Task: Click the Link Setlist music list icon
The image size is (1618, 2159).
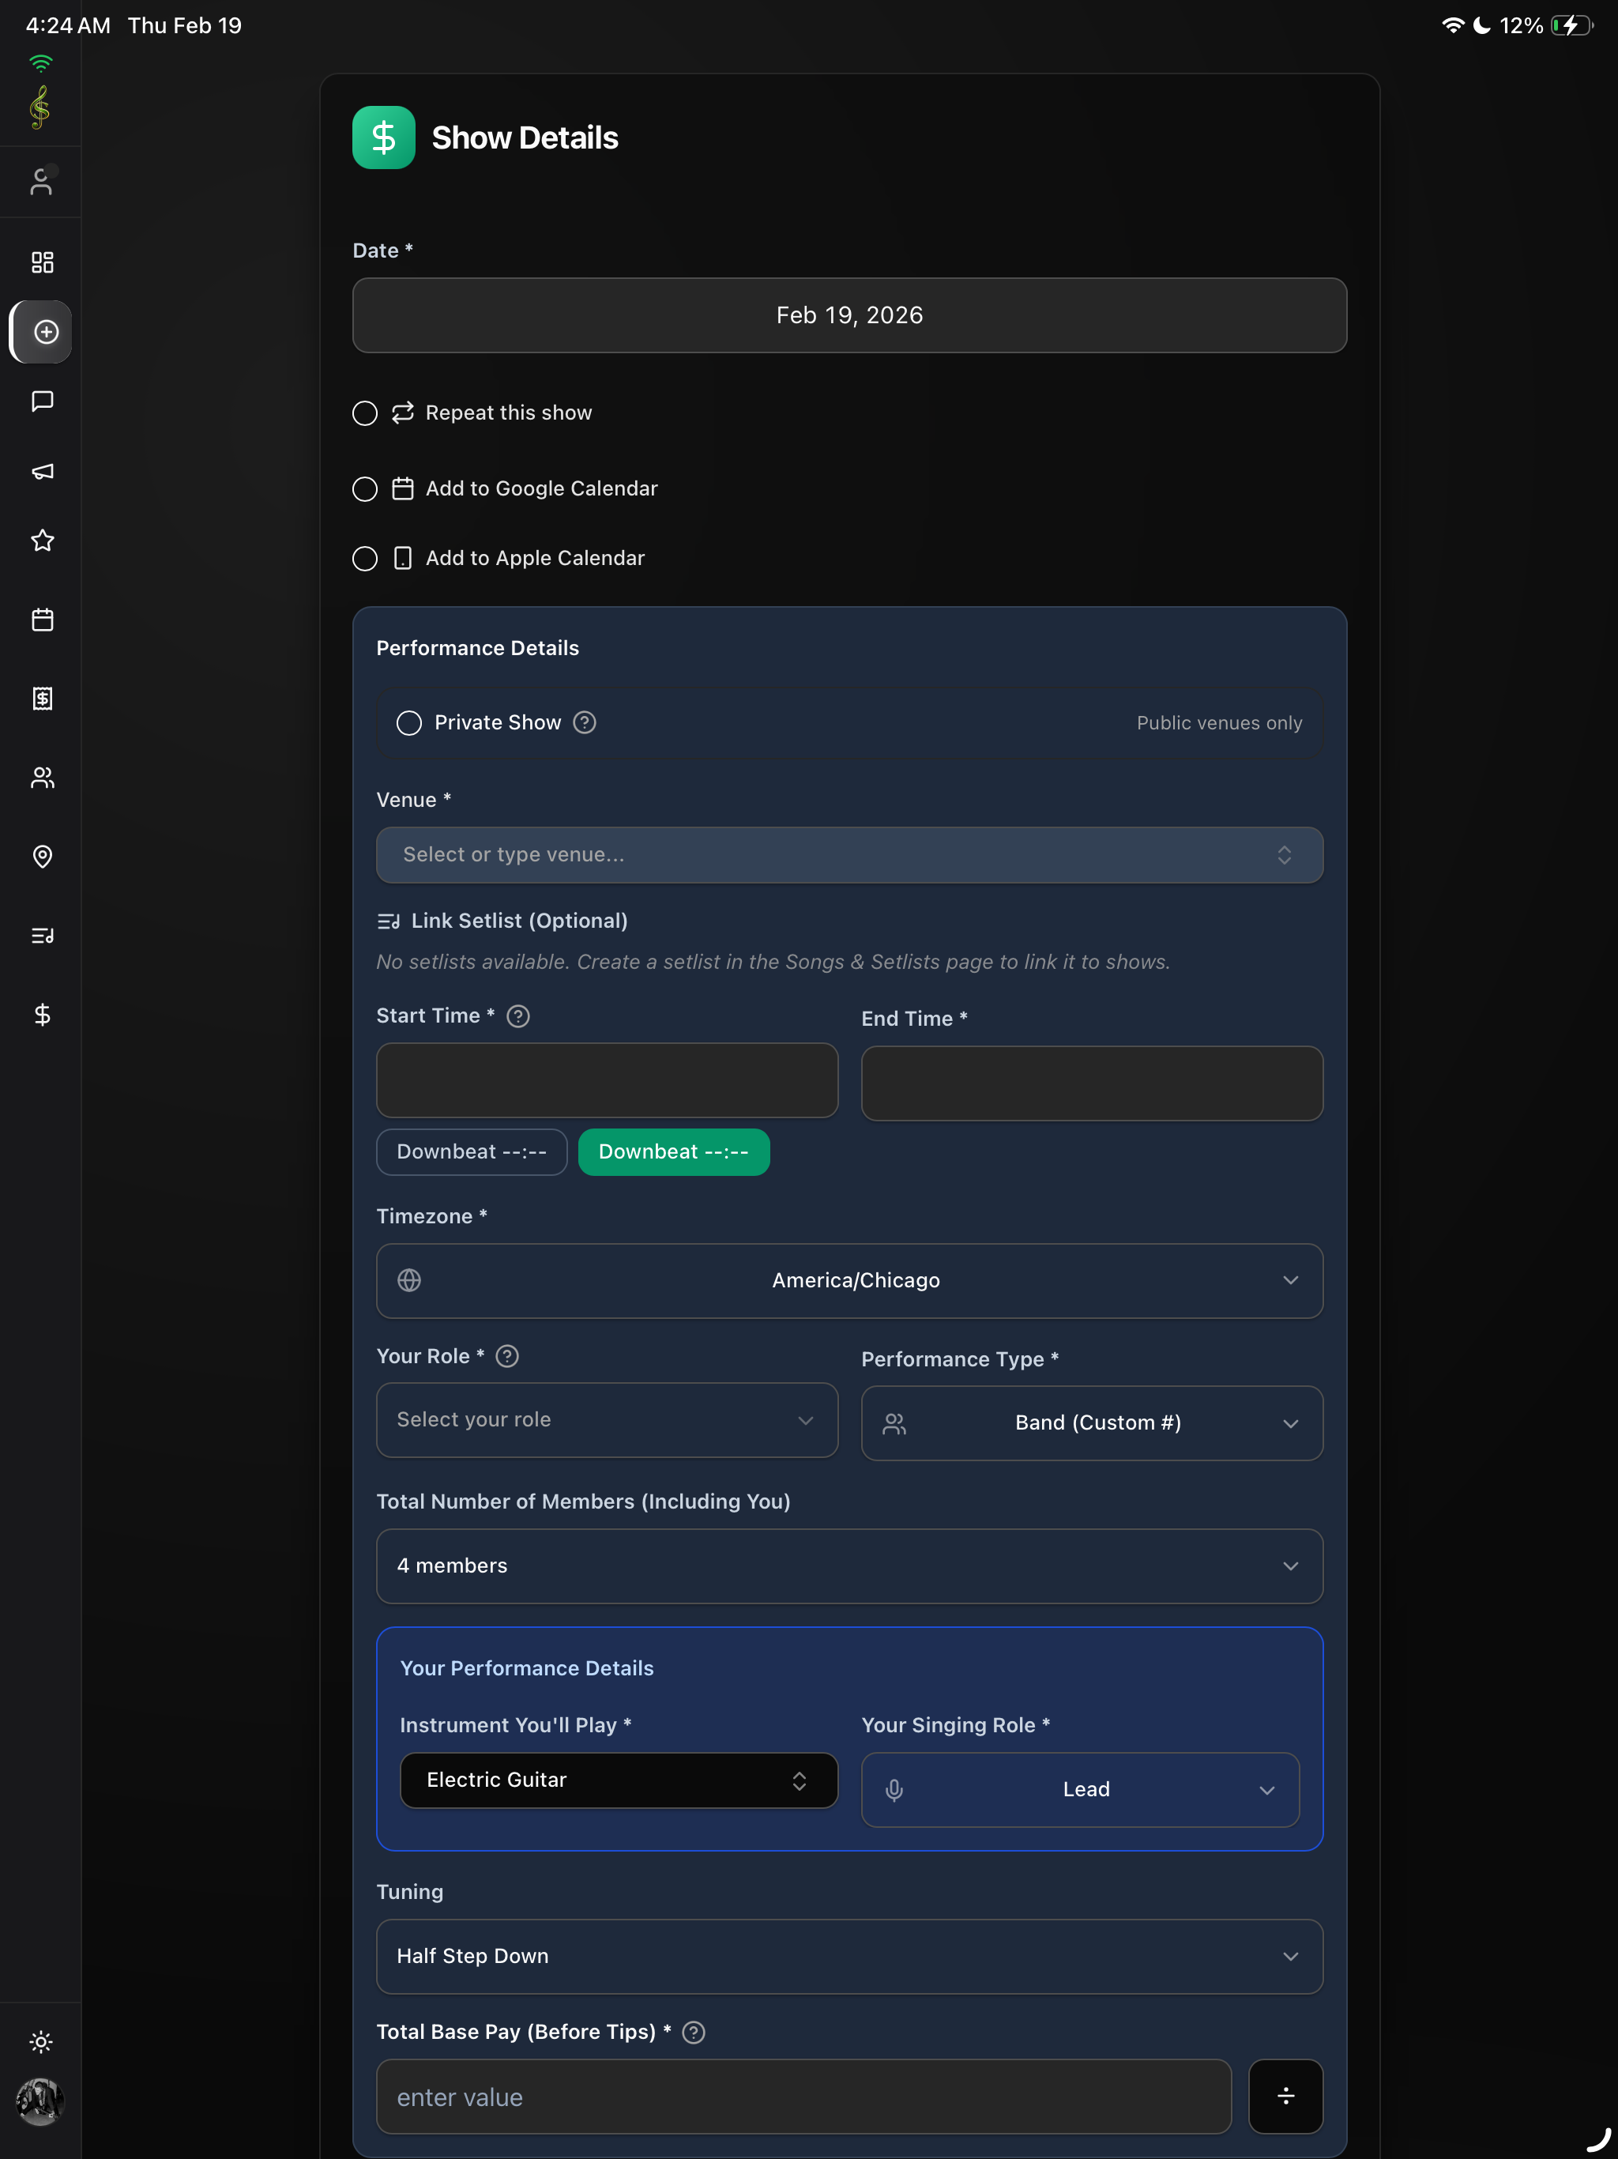Action: tap(389, 921)
